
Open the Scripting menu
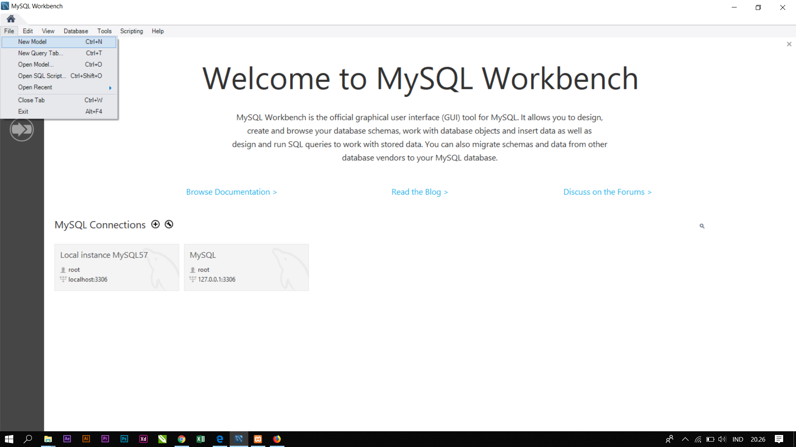click(131, 31)
